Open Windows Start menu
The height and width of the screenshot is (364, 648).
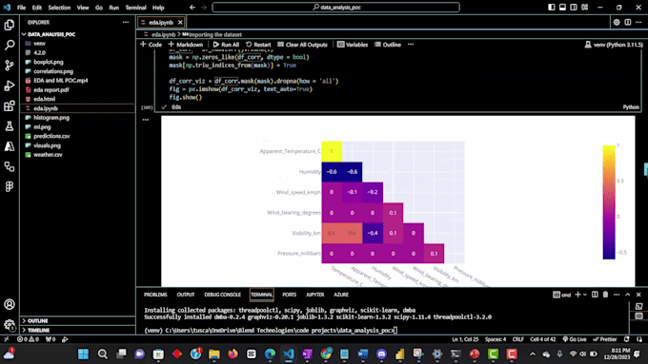[x=83, y=354]
